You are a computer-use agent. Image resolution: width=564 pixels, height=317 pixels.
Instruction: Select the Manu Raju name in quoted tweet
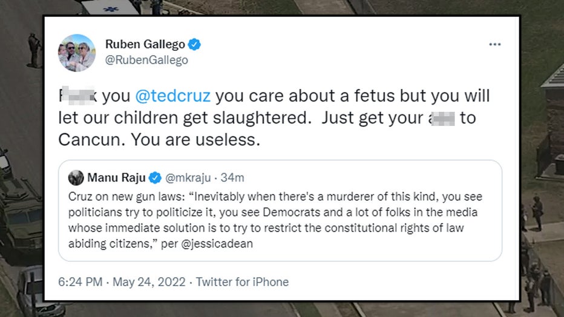116,177
